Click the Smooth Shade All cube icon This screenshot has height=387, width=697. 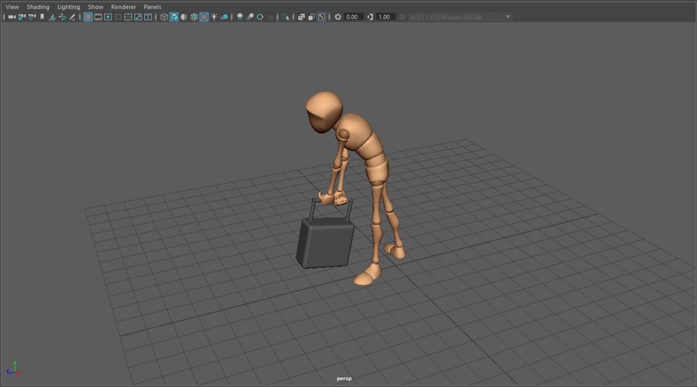pyautogui.click(x=174, y=17)
